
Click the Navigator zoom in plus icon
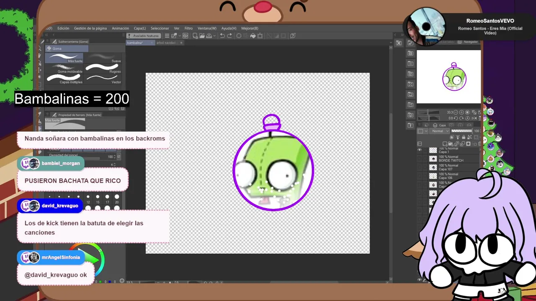462,112
